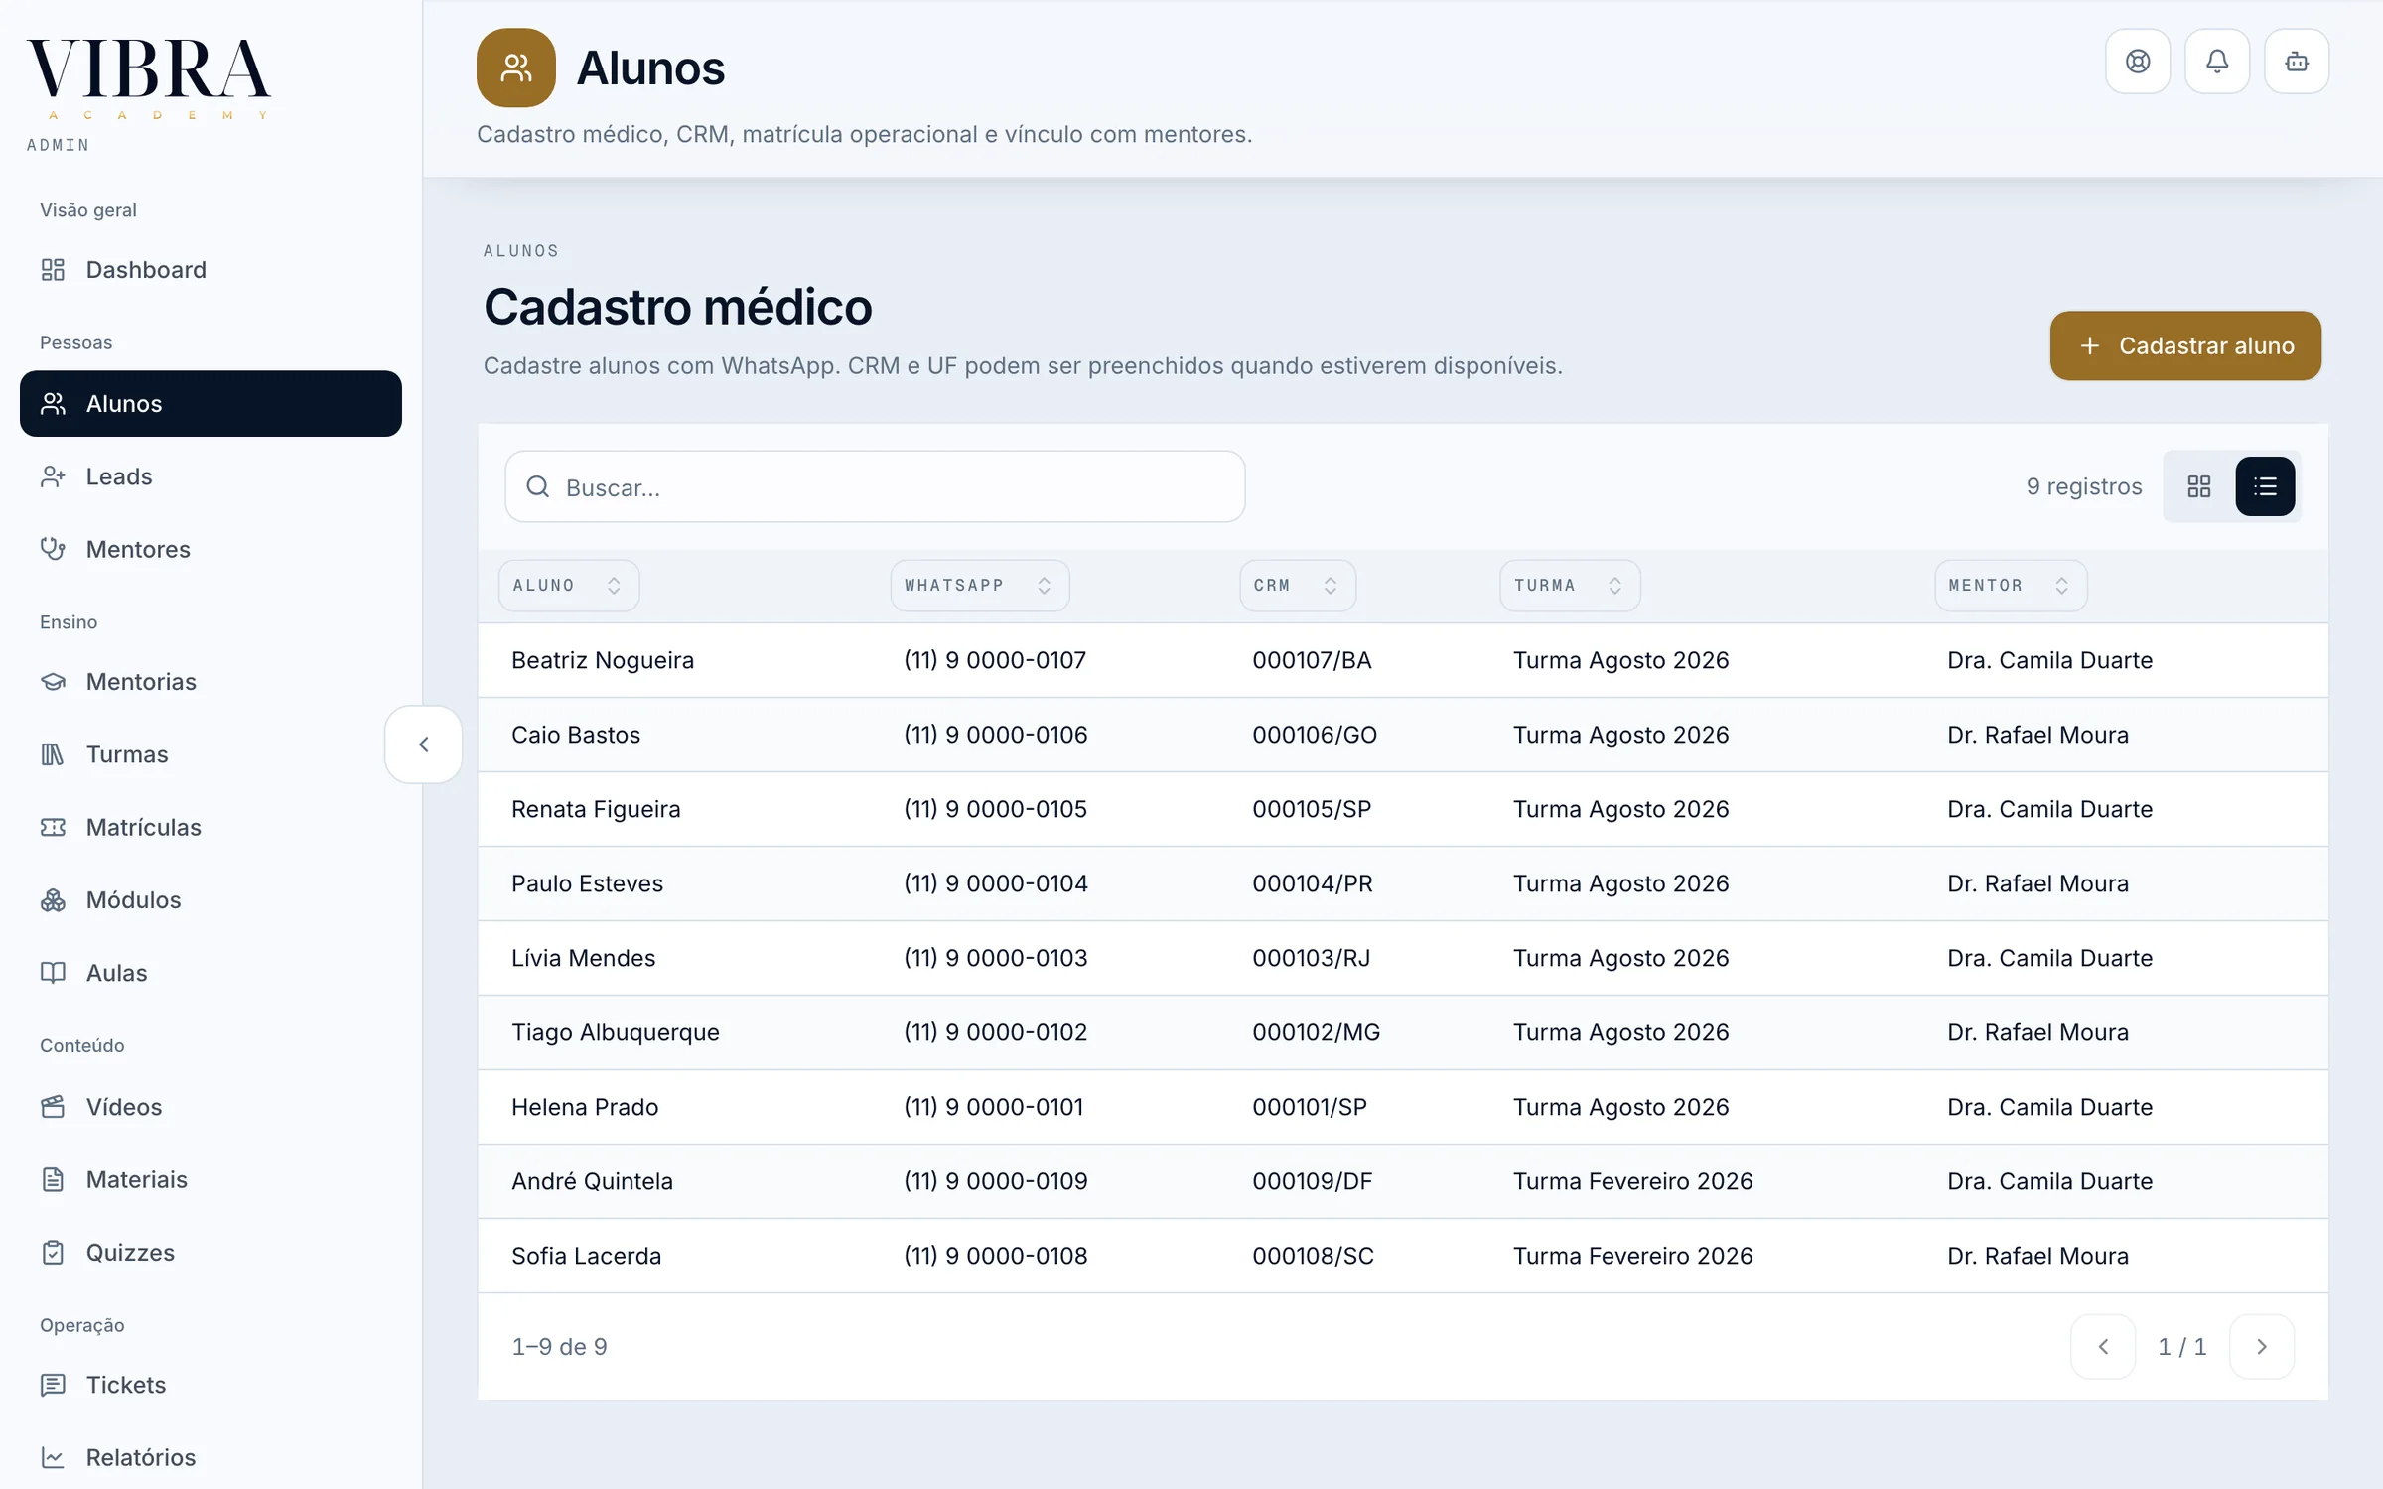Open Beatriz Nogueira's row
Viewport: 2383px width, 1489px height.
(x=1402, y=660)
